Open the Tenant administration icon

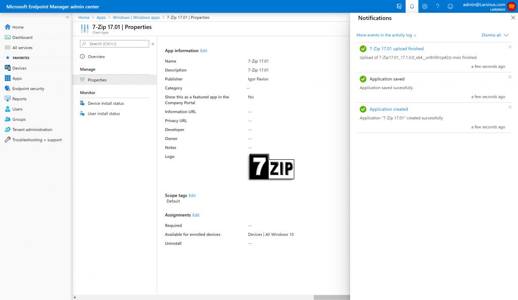pyautogui.click(x=8, y=130)
